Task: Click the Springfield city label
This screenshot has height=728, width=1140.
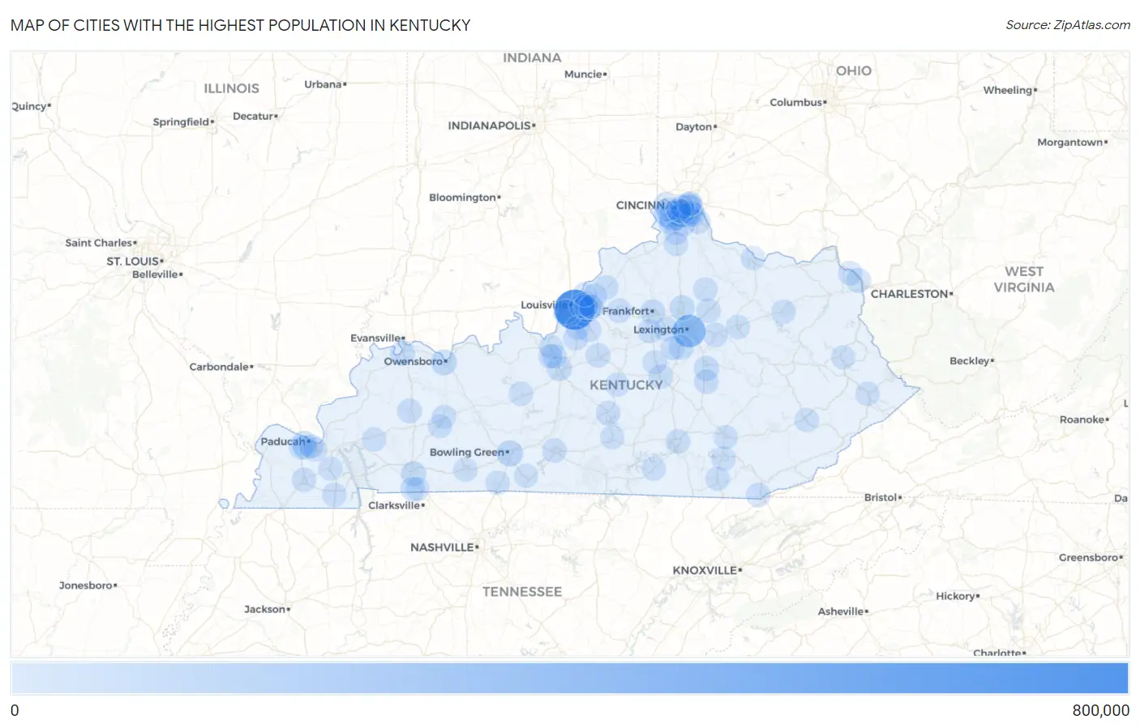Action: click(x=181, y=122)
